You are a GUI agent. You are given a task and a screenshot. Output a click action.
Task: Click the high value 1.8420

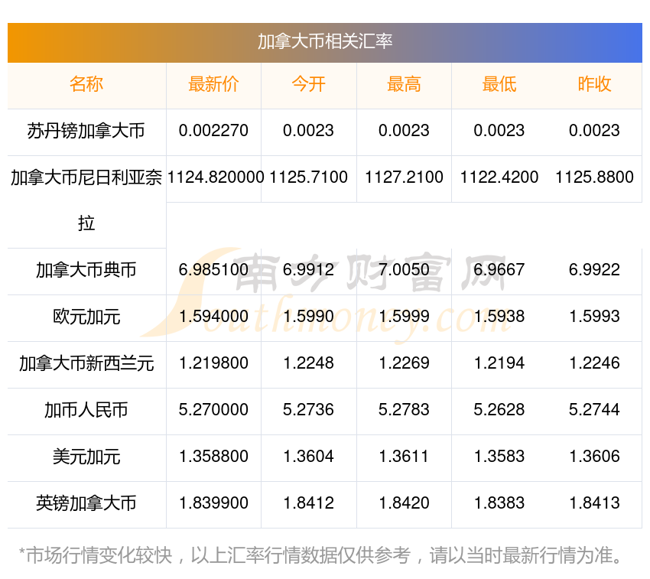404,503
